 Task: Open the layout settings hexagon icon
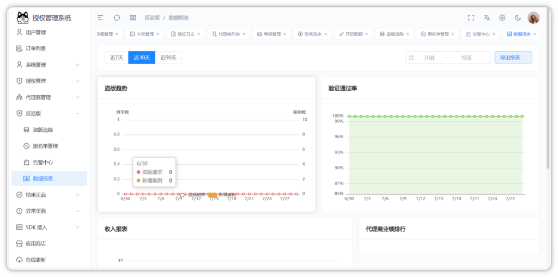(x=502, y=18)
